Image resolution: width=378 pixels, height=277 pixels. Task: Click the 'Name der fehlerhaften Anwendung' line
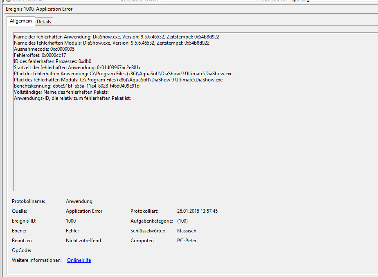pyautogui.click(x=117, y=37)
